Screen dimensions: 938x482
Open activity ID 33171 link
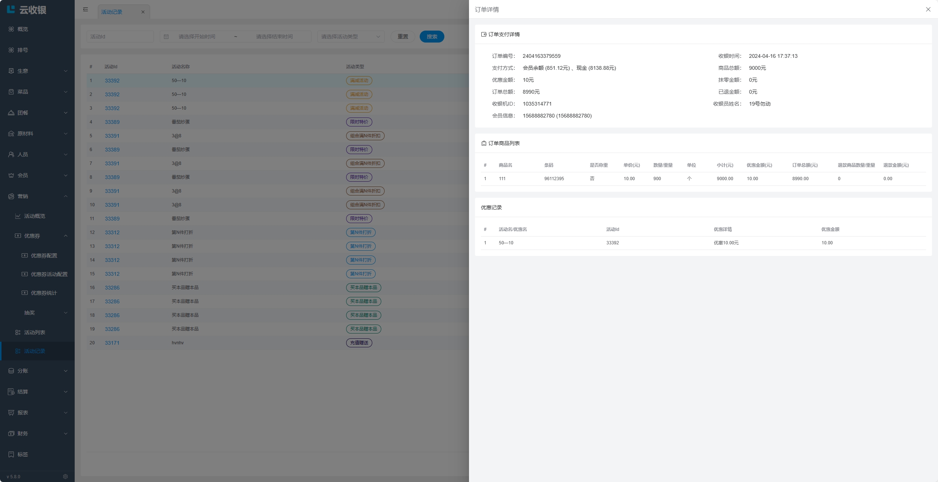pyautogui.click(x=112, y=343)
